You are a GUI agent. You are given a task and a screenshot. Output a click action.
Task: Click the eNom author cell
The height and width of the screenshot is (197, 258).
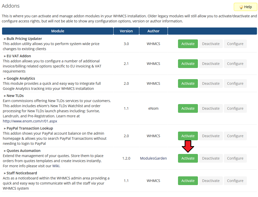153,108
